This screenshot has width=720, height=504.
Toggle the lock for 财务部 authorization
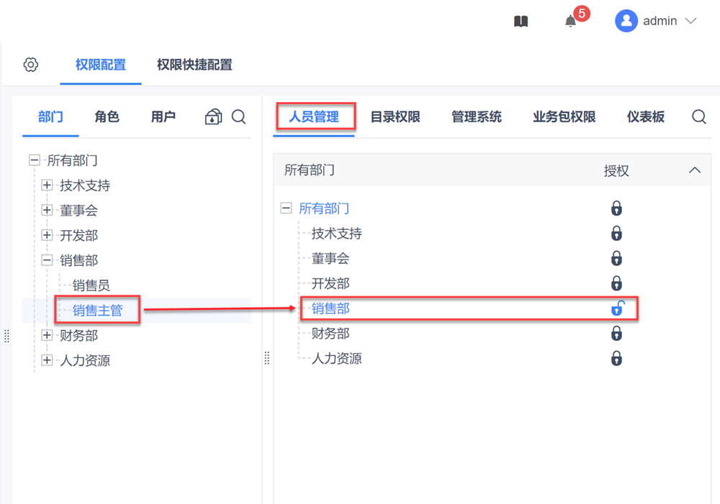click(x=616, y=334)
